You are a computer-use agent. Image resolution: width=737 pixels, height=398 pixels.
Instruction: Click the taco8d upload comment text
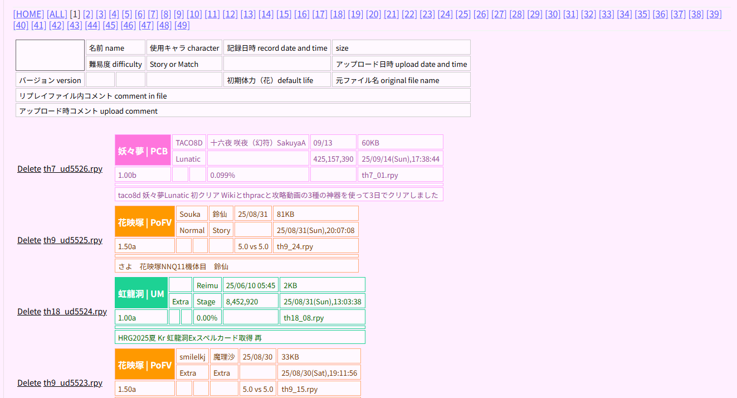pos(278,195)
